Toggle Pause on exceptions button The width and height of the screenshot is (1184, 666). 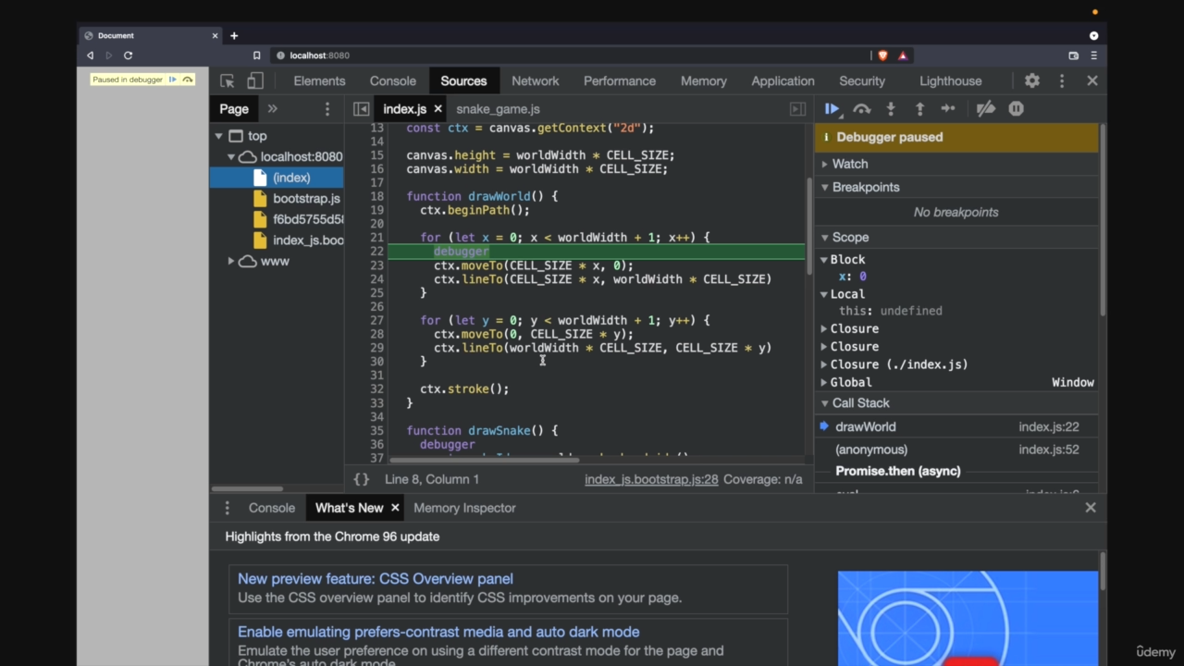point(1016,109)
